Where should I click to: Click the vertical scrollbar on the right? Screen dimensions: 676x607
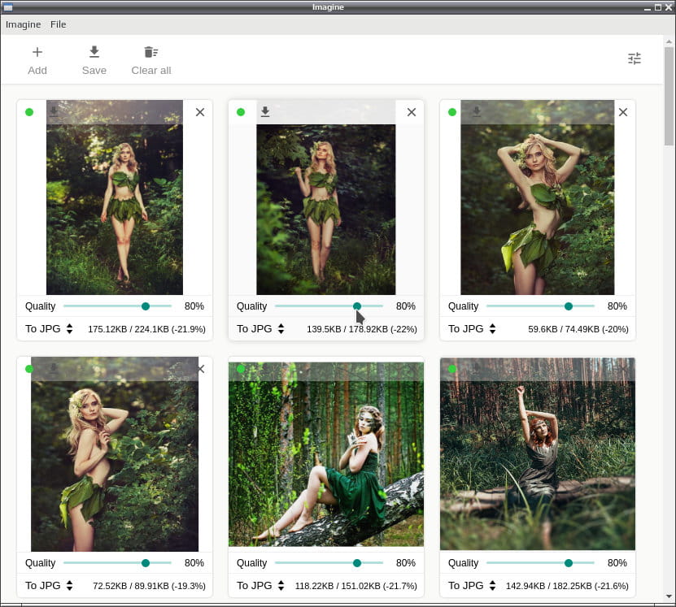(x=669, y=97)
